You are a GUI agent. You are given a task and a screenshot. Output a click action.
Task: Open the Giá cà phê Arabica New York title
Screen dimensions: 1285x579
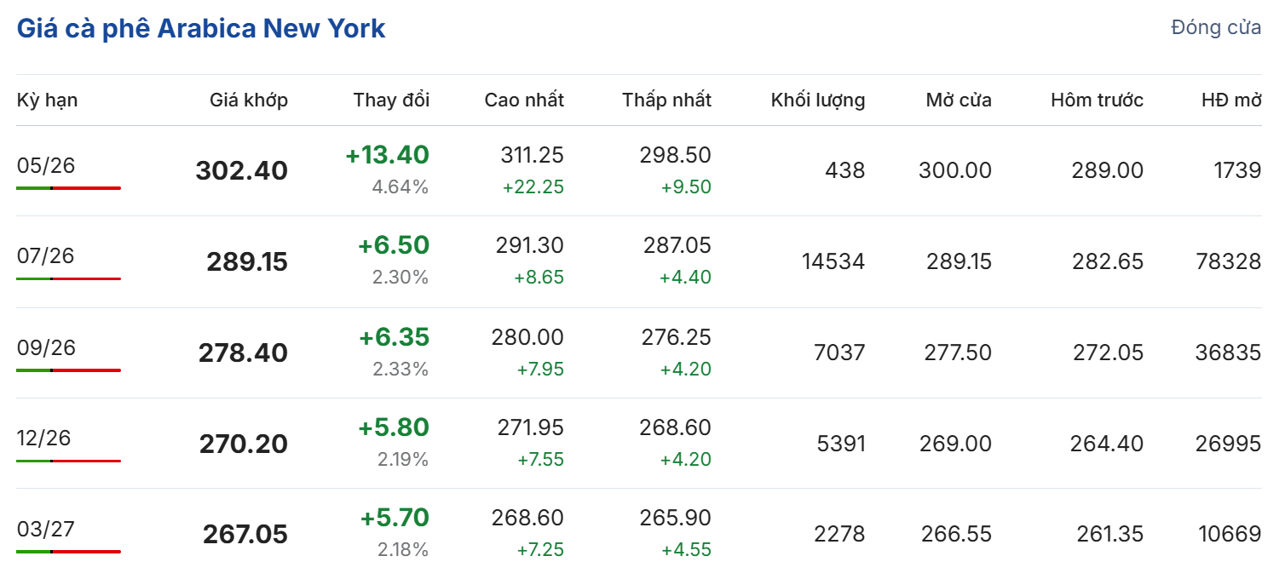click(201, 28)
